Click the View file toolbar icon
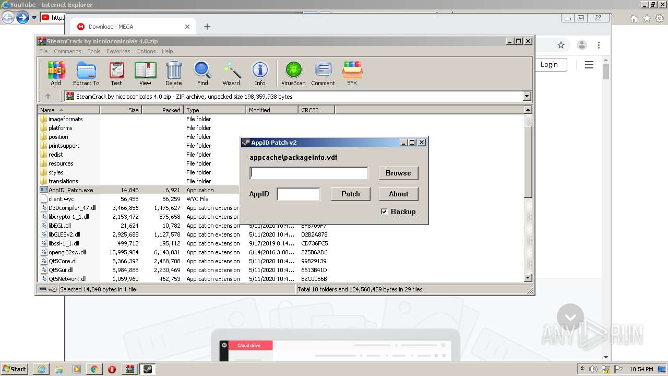Viewport: 668px width, 376px height. coord(145,73)
